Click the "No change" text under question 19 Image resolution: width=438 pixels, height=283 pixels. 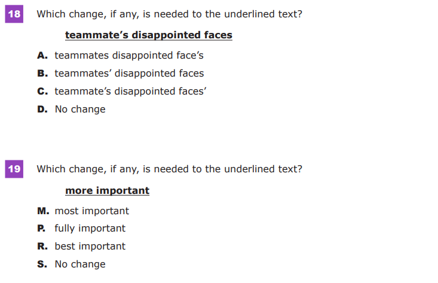tap(80, 264)
